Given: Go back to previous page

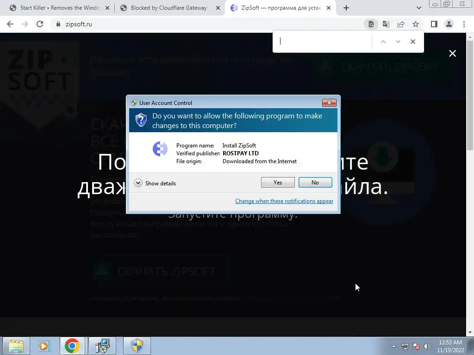Looking at the screenshot, I should (x=10, y=24).
